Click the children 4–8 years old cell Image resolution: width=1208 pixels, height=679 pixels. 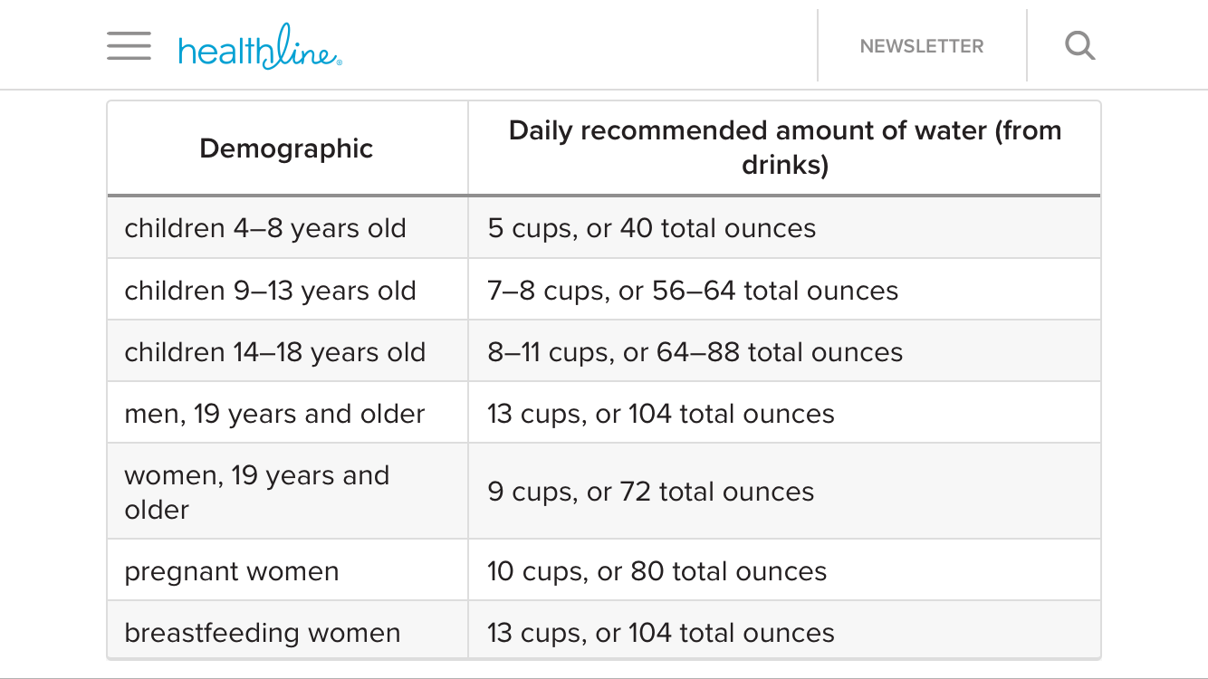287,228
